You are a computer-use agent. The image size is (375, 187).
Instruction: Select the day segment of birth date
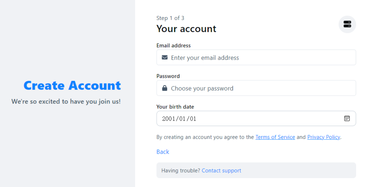pyautogui.click(x=193, y=119)
